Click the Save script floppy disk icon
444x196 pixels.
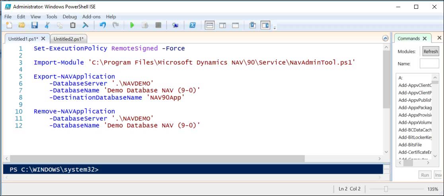point(35,25)
